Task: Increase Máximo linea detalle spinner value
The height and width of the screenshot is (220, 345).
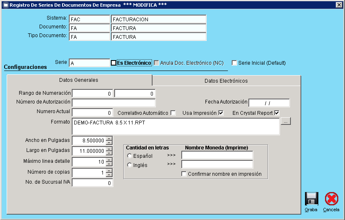Action: point(109,160)
